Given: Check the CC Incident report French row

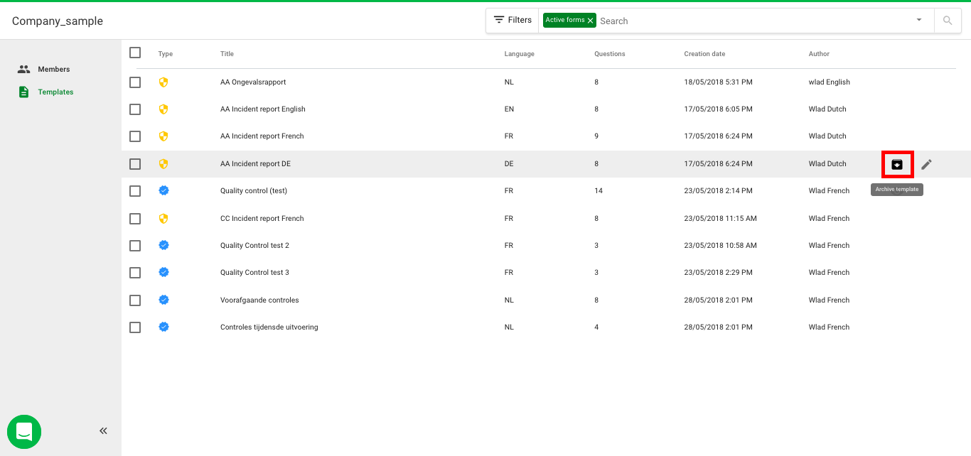Looking at the screenshot, I should [x=135, y=219].
